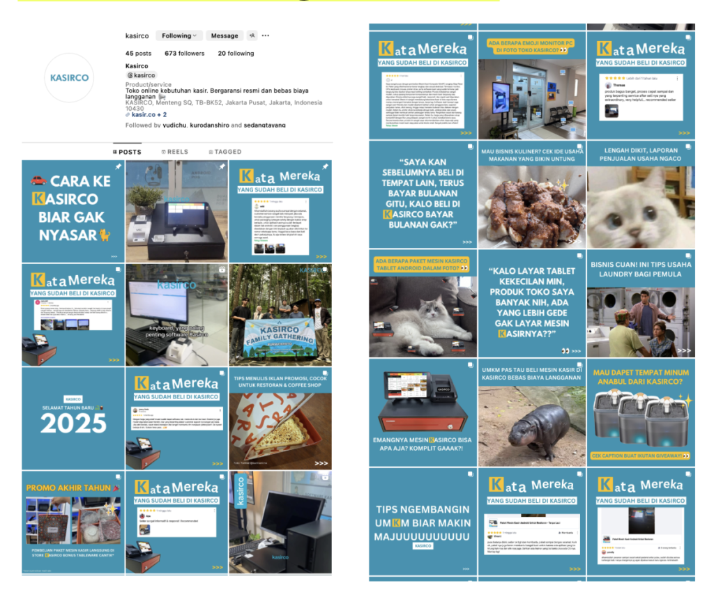Open the 'Saya kan sebelumnya beli' quote post
The height and width of the screenshot is (606, 714).
pos(423,194)
